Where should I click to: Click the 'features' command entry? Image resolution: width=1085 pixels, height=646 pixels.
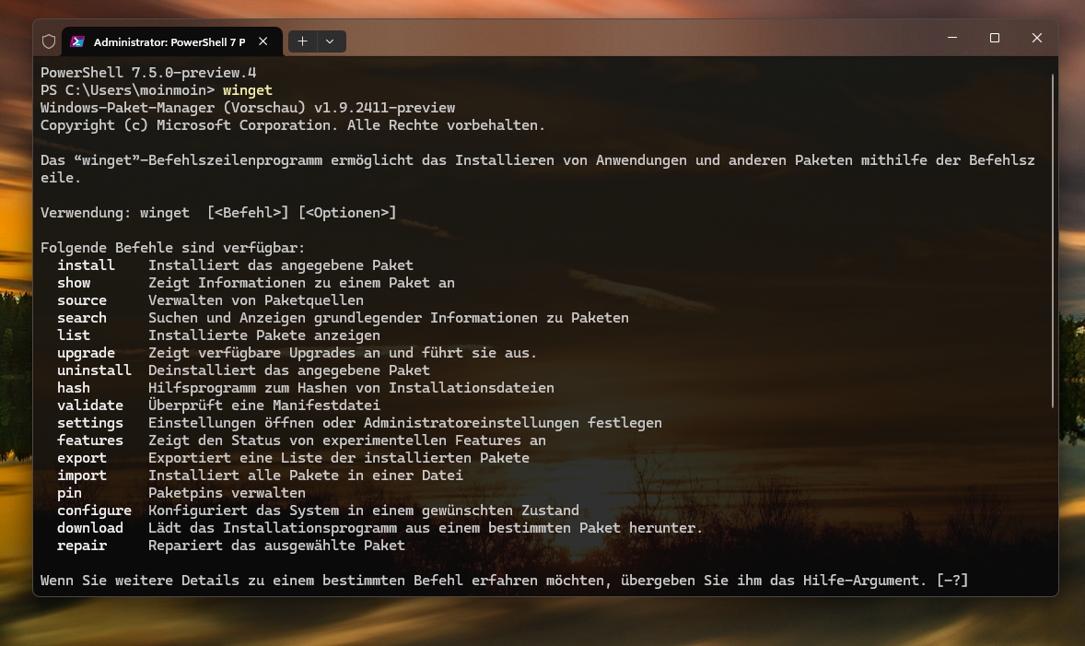click(x=90, y=440)
